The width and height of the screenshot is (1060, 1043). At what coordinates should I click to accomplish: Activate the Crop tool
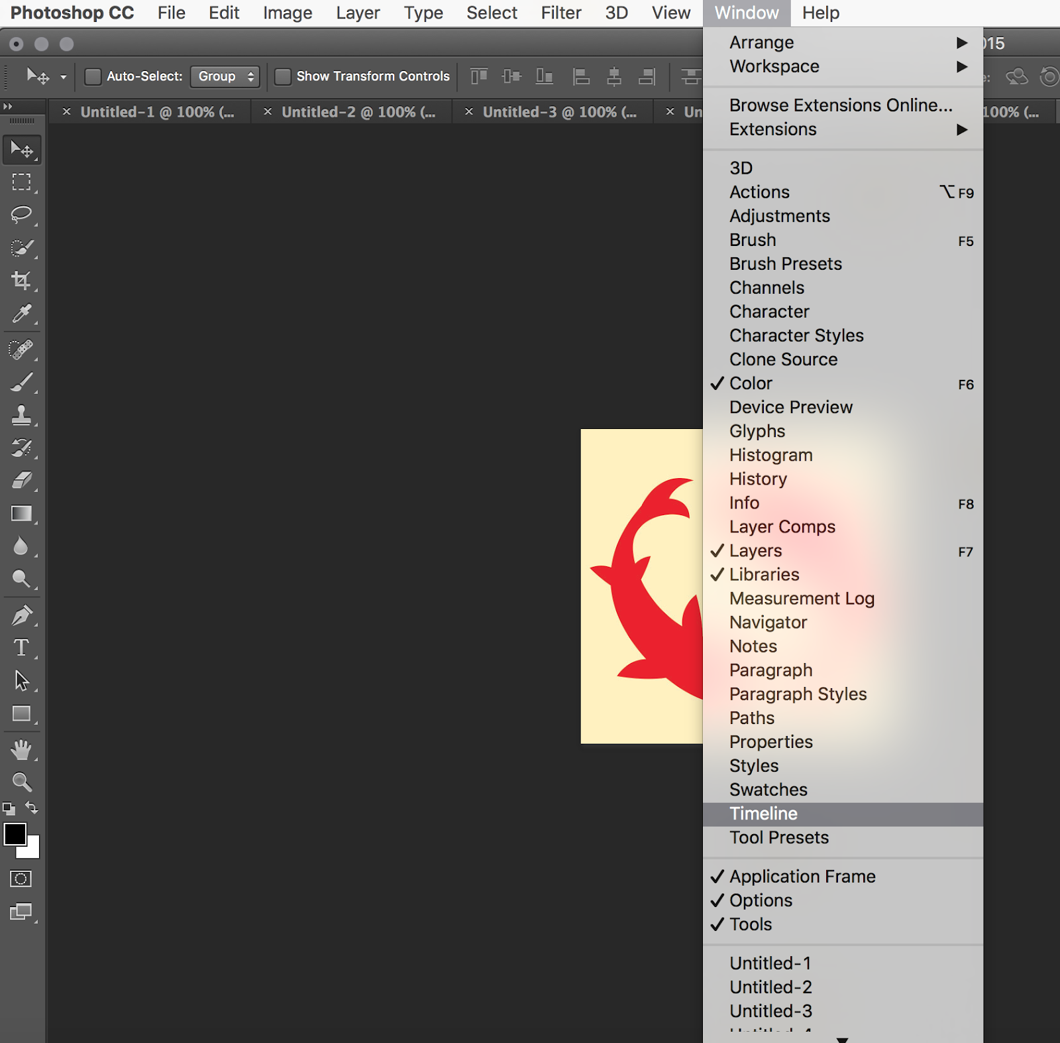tap(22, 280)
